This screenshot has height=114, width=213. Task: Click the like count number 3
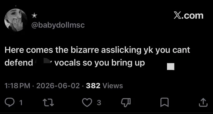click(x=99, y=103)
